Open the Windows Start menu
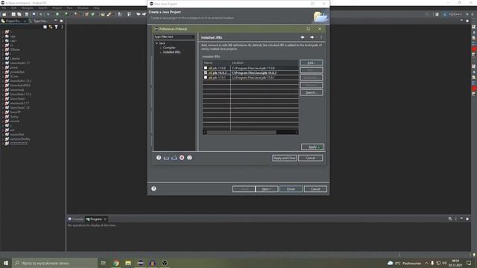 [6, 263]
